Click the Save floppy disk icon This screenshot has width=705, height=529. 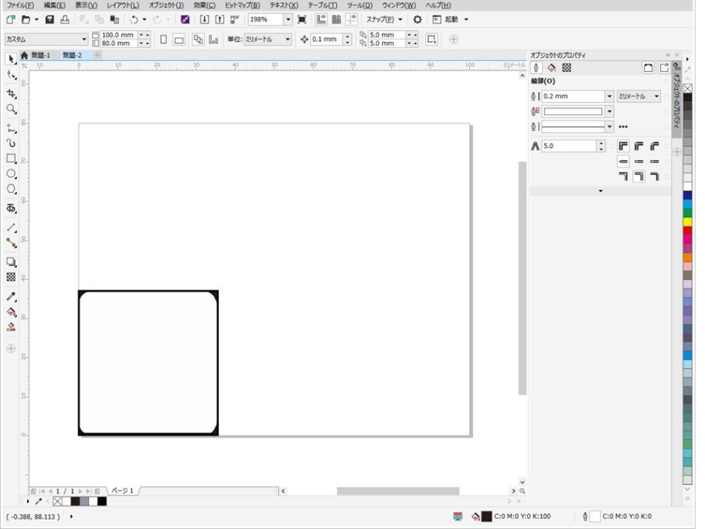[50, 19]
